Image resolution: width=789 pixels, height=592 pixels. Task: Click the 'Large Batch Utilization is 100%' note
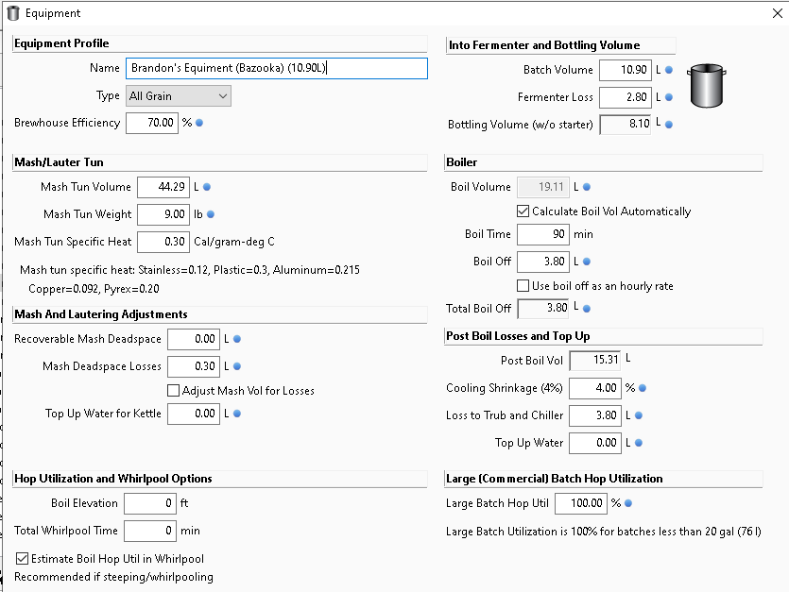click(x=603, y=532)
